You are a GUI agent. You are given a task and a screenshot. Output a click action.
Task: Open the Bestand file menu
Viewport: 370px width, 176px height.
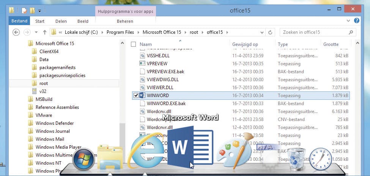coord(19,21)
